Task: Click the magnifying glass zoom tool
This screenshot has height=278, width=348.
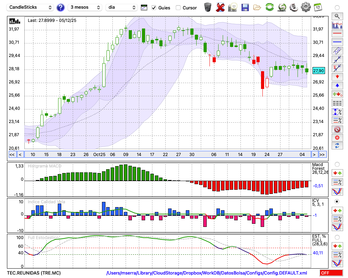Action: point(337,16)
